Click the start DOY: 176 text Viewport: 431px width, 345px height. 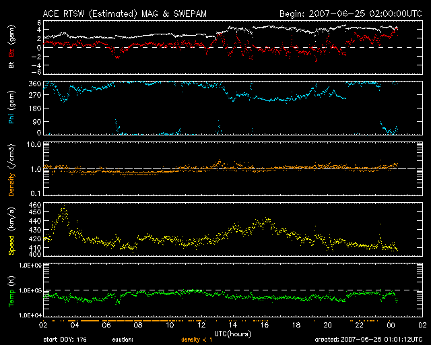[x=65, y=340]
